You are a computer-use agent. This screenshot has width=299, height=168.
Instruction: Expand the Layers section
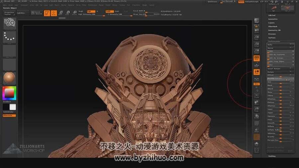tap(271, 23)
